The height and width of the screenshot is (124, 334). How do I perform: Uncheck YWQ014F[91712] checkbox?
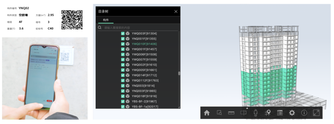123,75
